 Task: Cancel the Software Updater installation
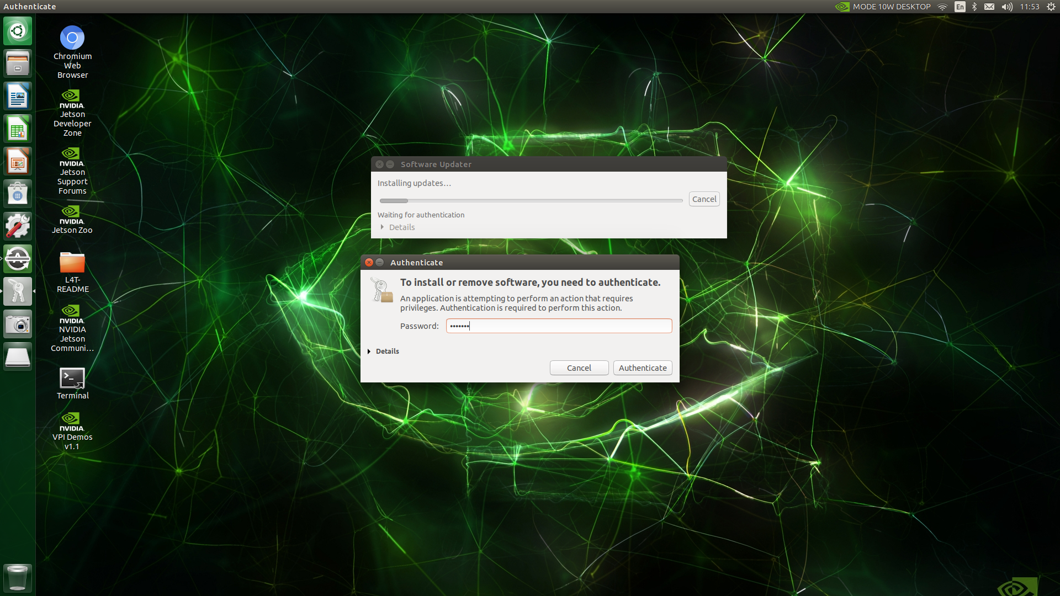(x=704, y=199)
